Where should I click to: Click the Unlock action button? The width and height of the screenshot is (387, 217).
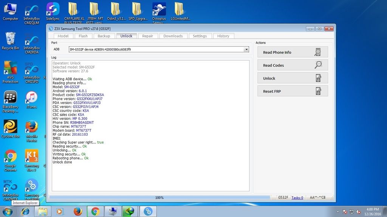click(x=292, y=78)
